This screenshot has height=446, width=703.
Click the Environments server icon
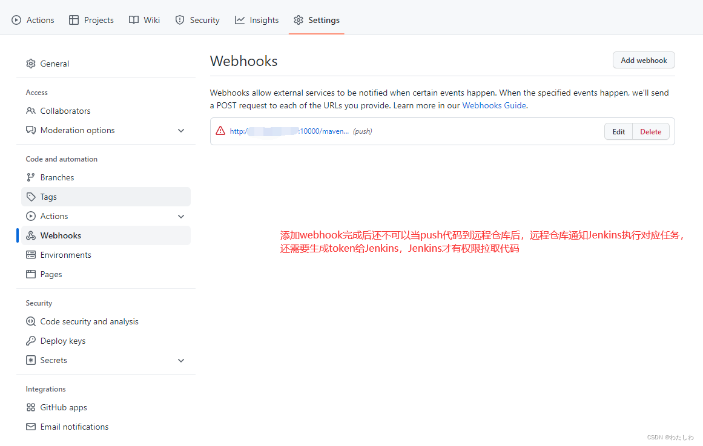pos(30,255)
